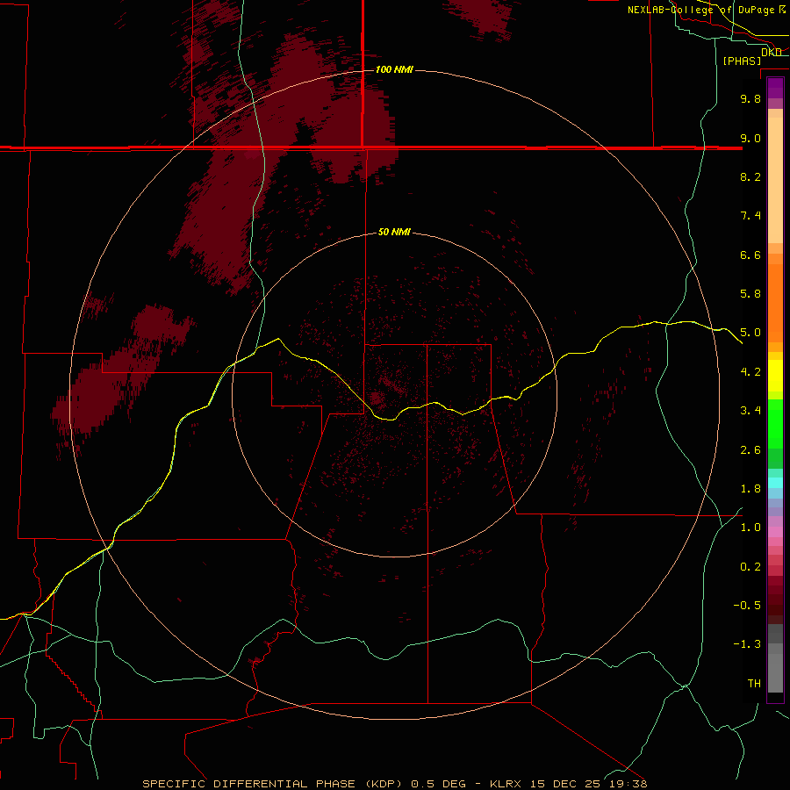Viewport: 790px width, 790px height.
Task: Click the 8.2 legend value
Action: click(750, 176)
